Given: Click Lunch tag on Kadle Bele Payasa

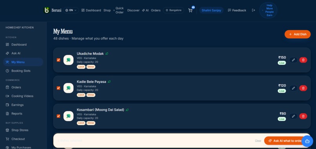Looking at the screenshot, I should click(81, 95).
